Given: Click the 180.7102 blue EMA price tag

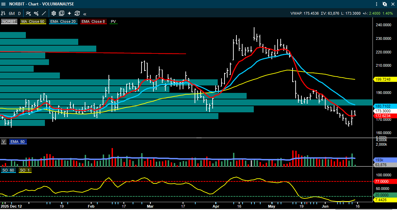Looking at the screenshot, I should click(x=385, y=106).
